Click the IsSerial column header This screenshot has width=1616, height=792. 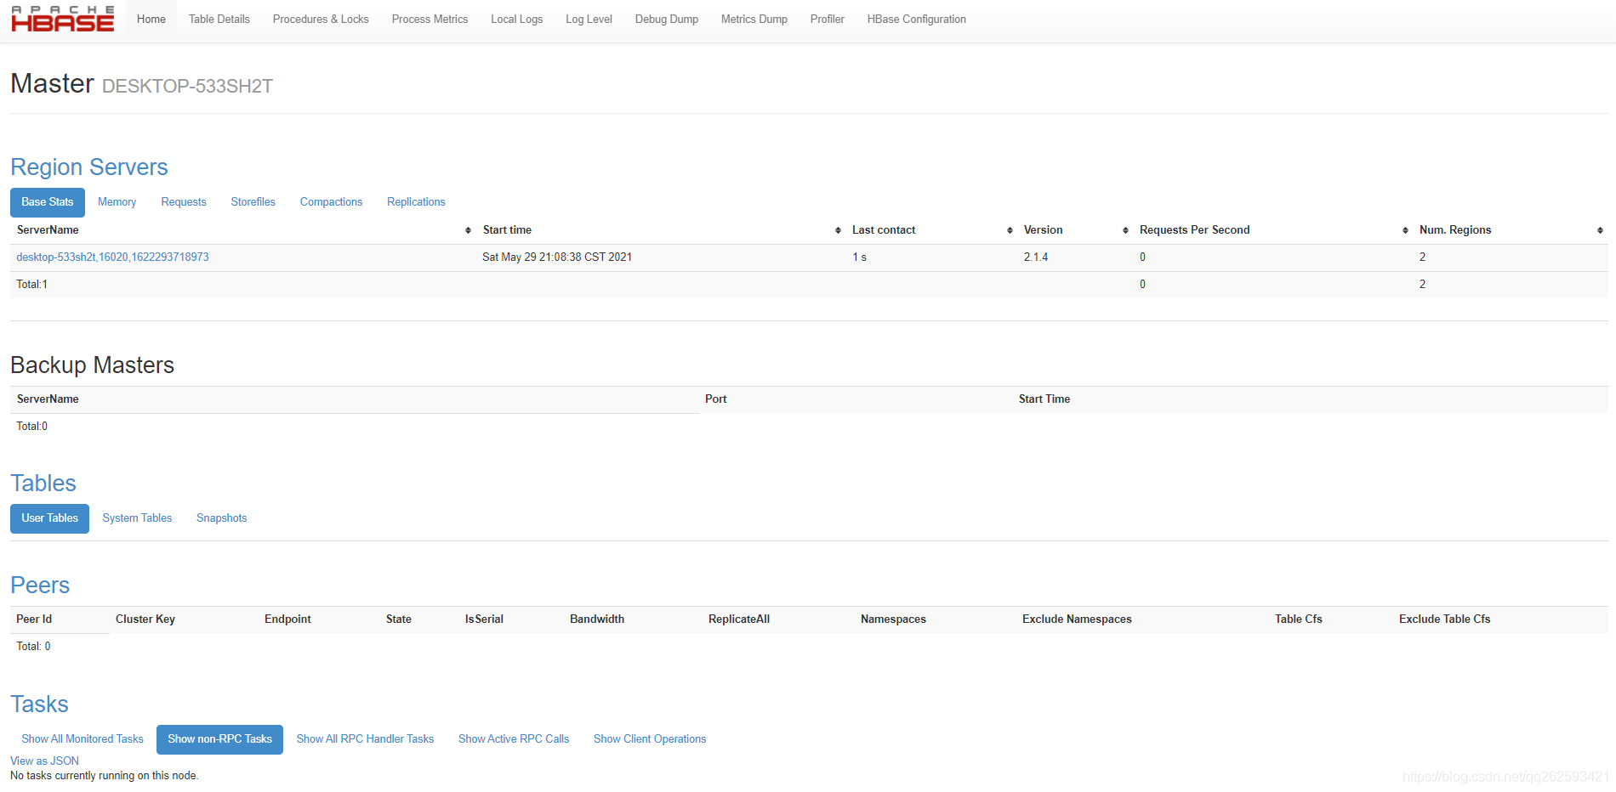(x=484, y=619)
